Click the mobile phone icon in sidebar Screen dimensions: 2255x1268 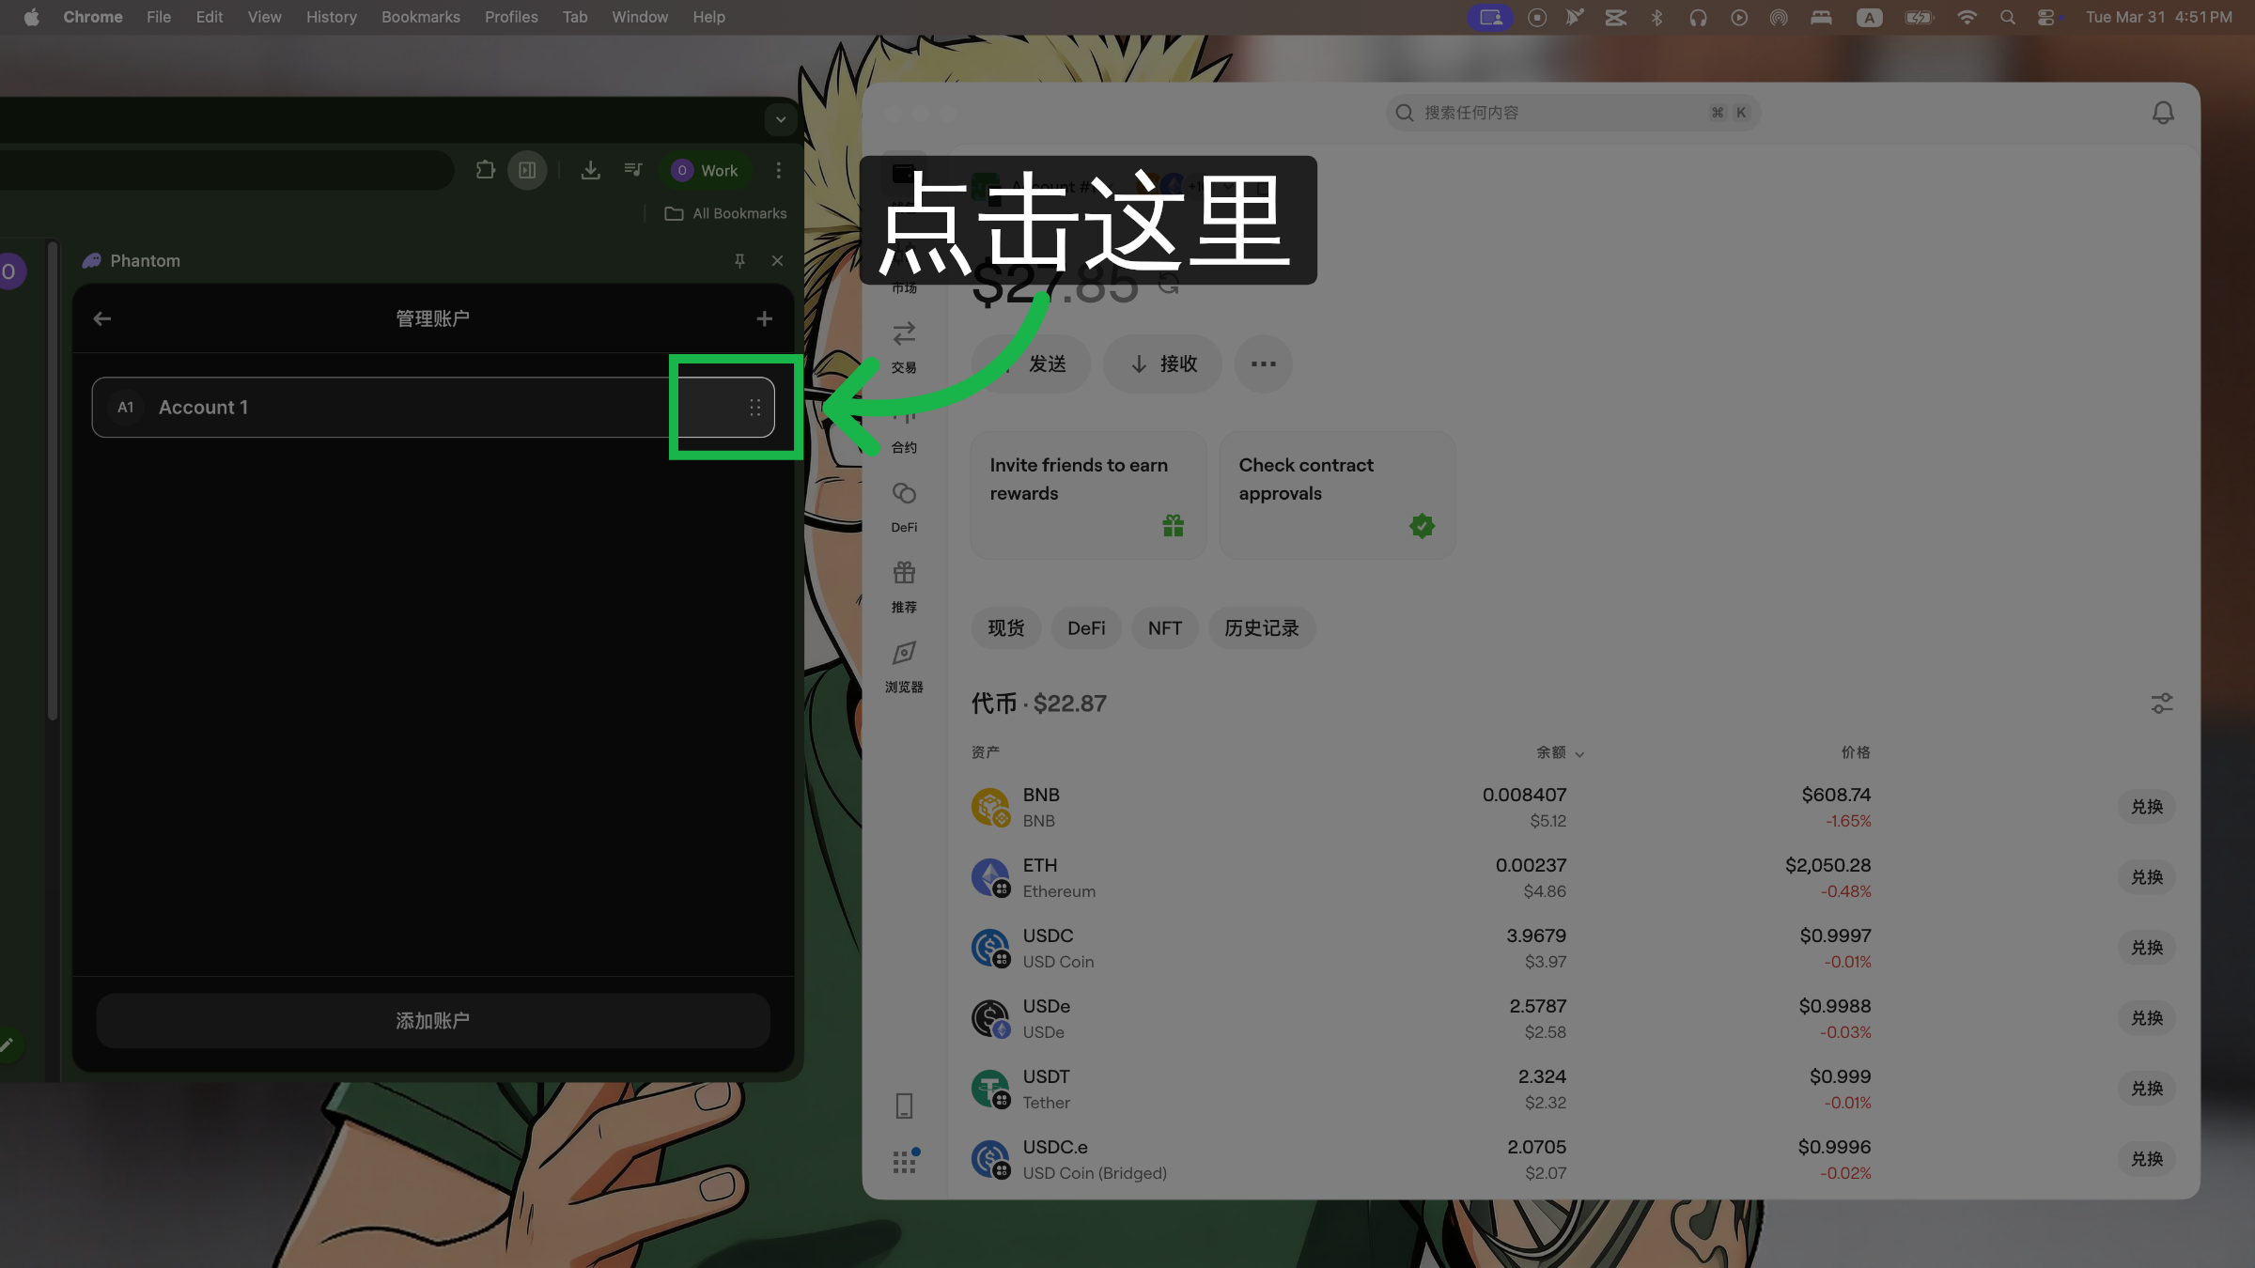pos(904,1106)
